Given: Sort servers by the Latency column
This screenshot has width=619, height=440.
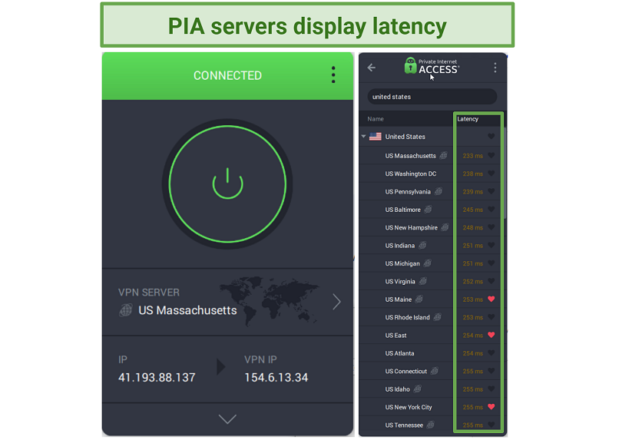Looking at the screenshot, I should pos(468,119).
